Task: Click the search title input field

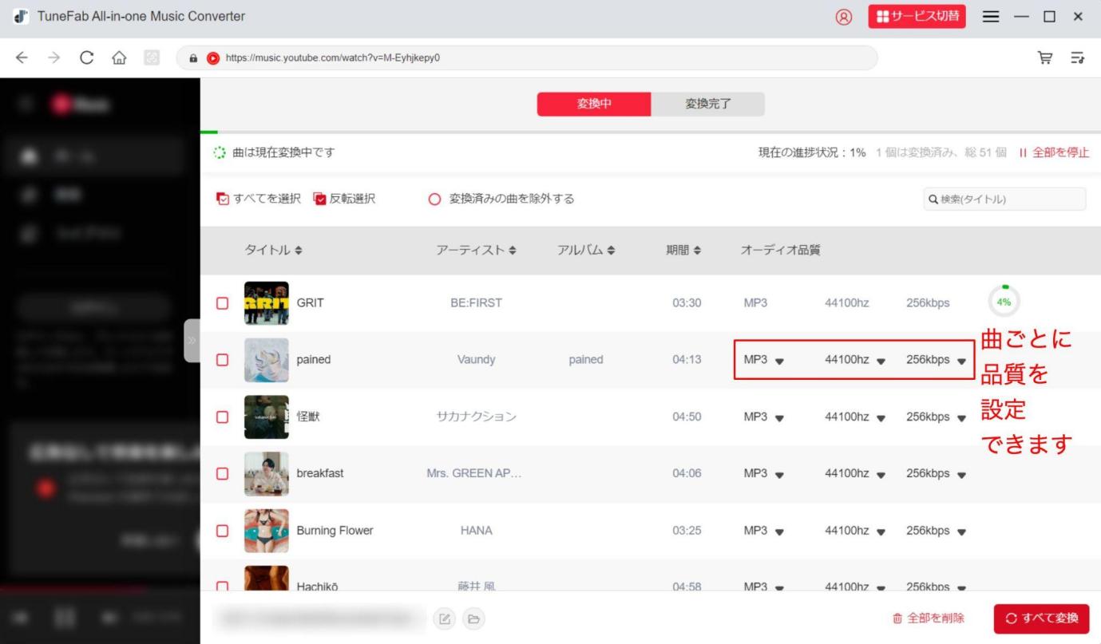Action: click(x=1004, y=200)
